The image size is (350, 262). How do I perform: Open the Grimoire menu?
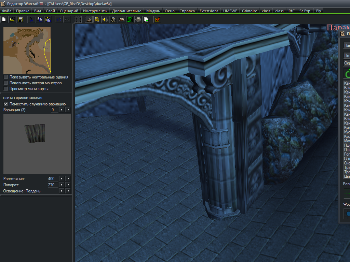pos(250,11)
